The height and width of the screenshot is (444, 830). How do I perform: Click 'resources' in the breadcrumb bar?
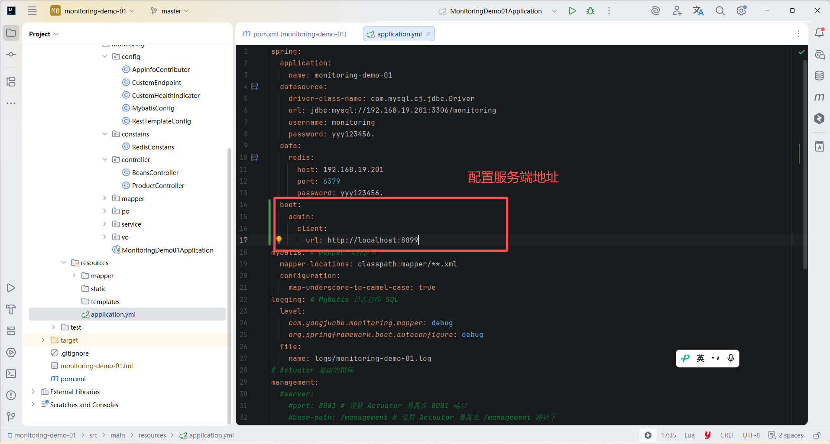click(152, 435)
